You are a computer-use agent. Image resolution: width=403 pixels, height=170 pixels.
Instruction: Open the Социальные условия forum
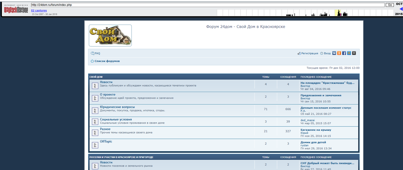pyautogui.click(x=116, y=120)
